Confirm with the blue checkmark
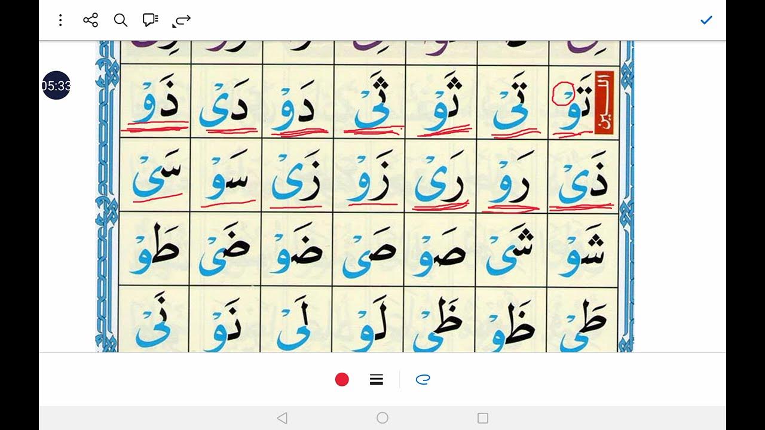 (x=706, y=20)
